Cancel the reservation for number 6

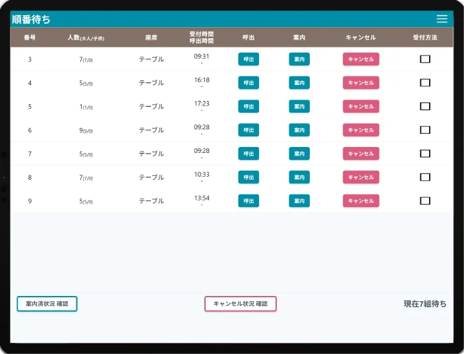coord(361,130)
